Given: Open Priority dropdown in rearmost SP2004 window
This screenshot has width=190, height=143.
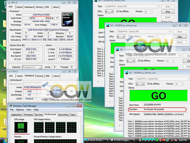Looking at the screenshot, I should point(148,11).
